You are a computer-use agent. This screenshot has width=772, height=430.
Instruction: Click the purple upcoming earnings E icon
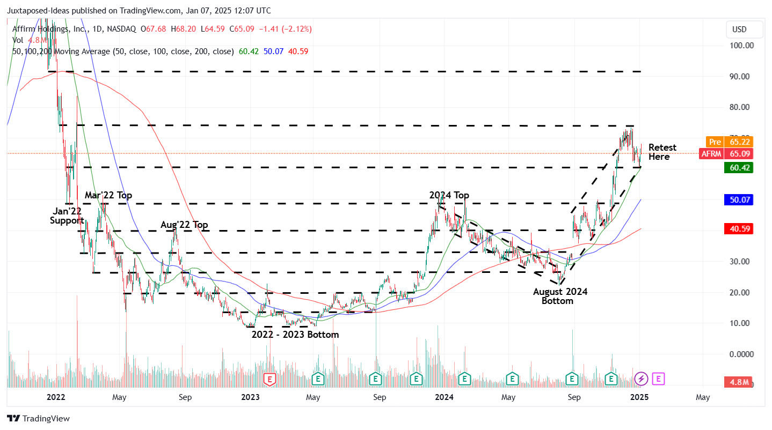659,379
